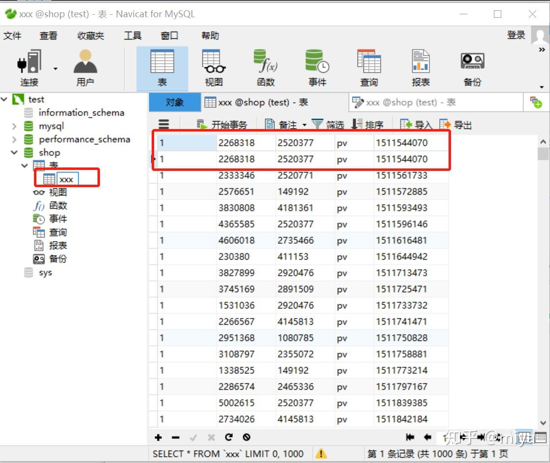This screenshot has height=463, width=550.
Task: Click the add-tab icon with green plus
Action: pos(536,102)
